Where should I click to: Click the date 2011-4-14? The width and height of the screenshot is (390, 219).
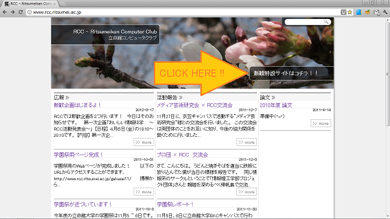pos(321,109)
